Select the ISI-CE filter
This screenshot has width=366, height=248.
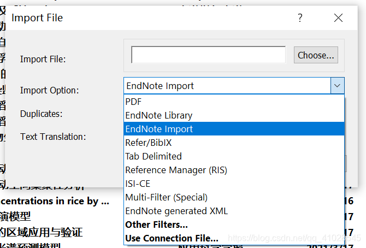point(234,184)
